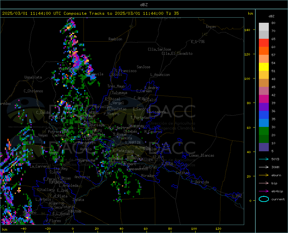288x233 pixels.
Task: Click the 'Zapata' label on the map
Action: pos(78,200)
